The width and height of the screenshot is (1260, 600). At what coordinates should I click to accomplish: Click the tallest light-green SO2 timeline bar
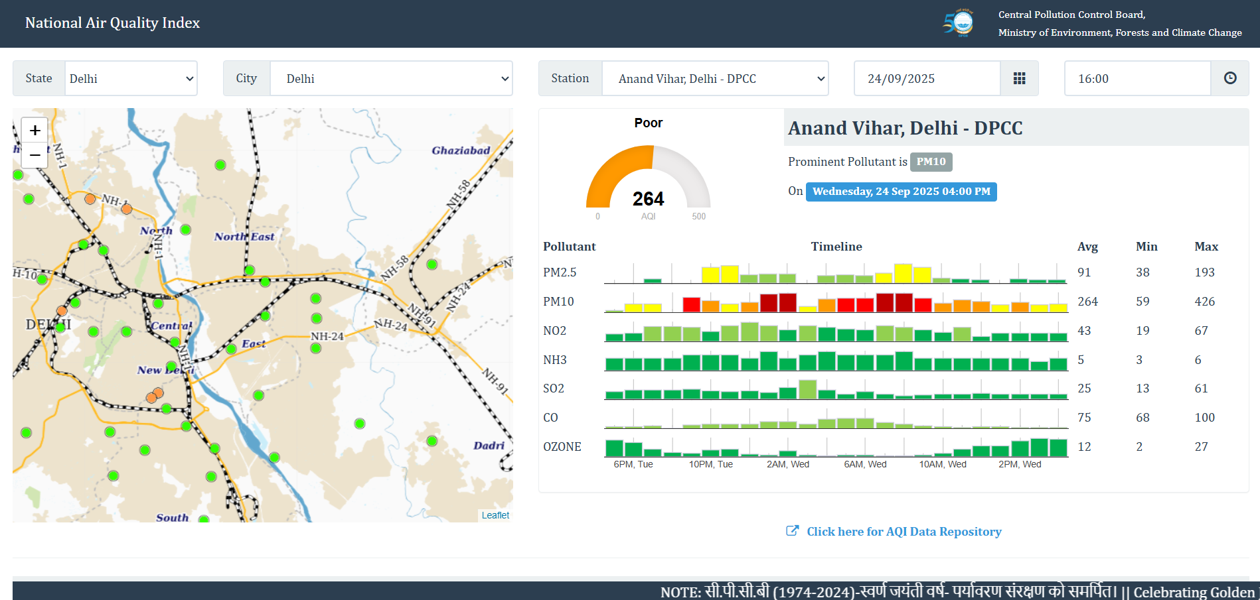coord(807,390)
